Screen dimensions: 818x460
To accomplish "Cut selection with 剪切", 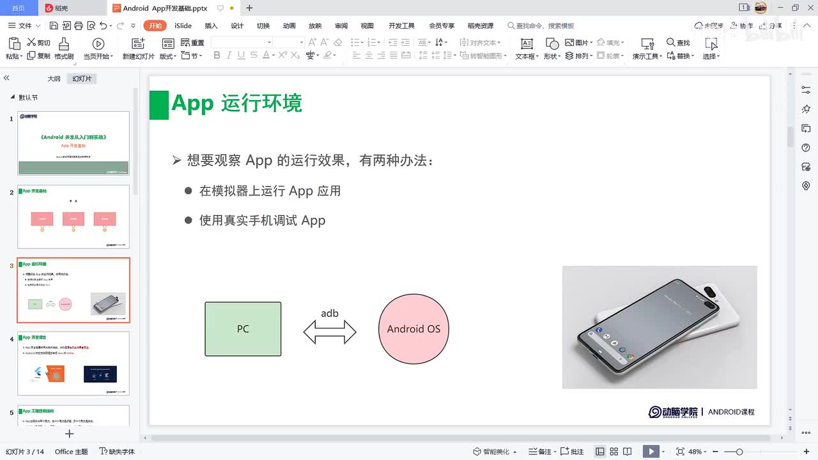I will 38,42.
